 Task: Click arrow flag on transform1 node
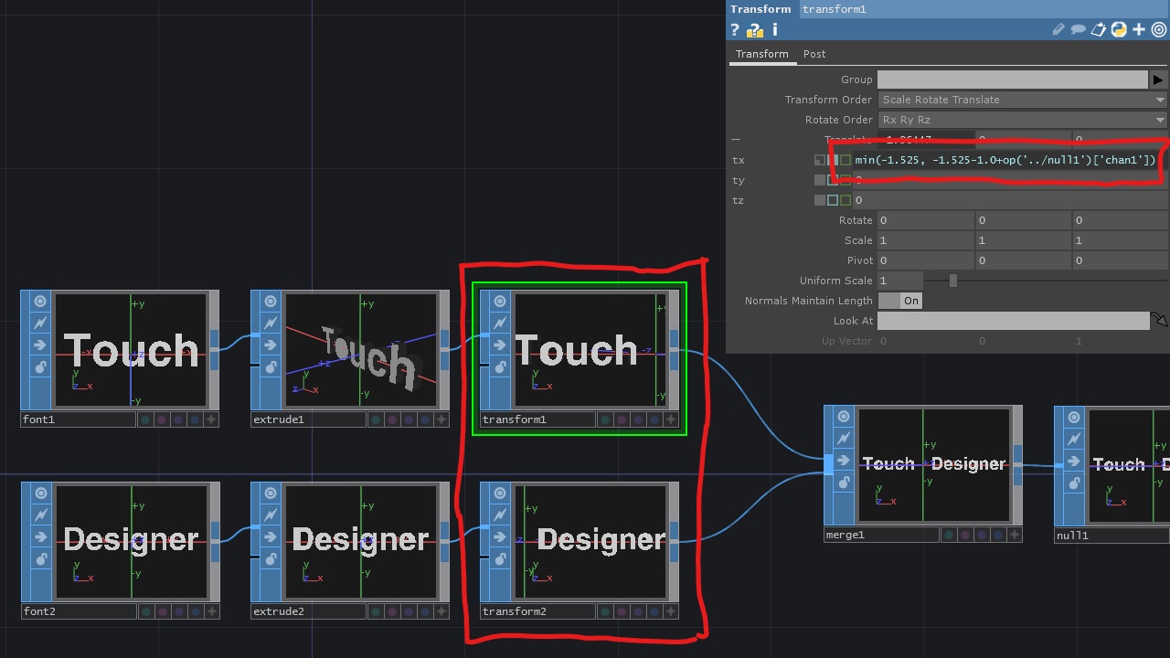[x=500, y=345]
